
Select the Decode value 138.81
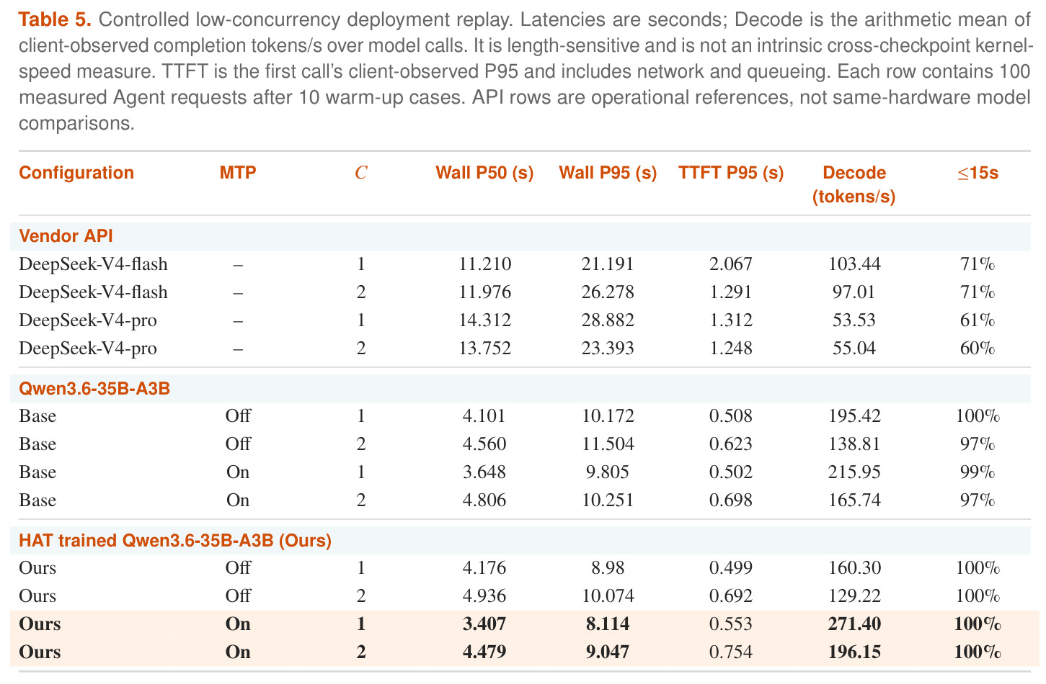[854, 444]
